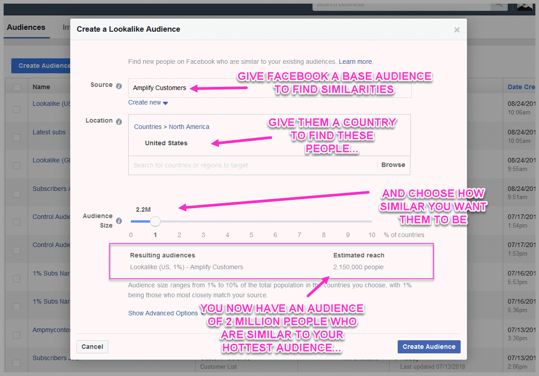Click the blue Create Audience button in dialog
The width and height of the screenshot is (539, 376).
point(429,347)
